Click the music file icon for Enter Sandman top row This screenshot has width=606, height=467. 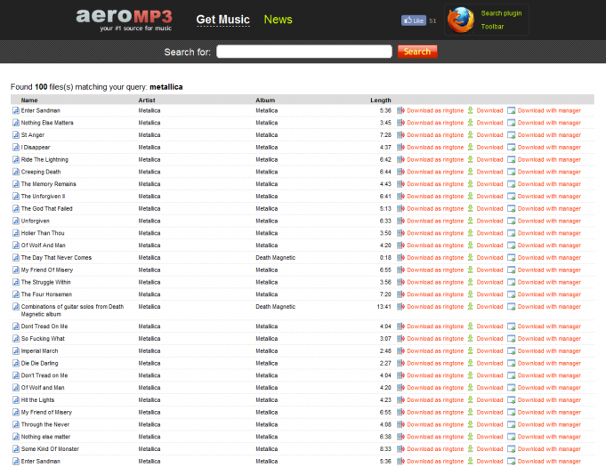tap(16, 110)
